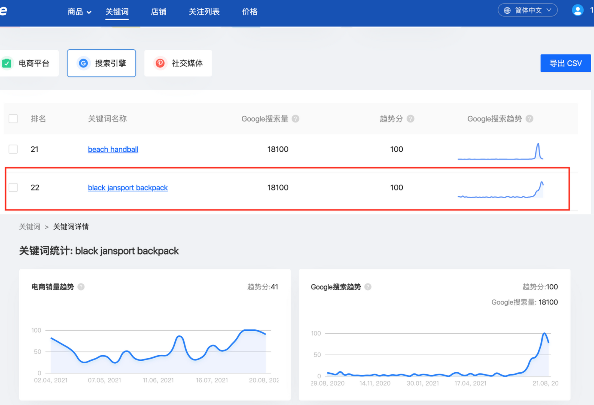Check the checkbox for black jansport backpack row

(13, 187)
